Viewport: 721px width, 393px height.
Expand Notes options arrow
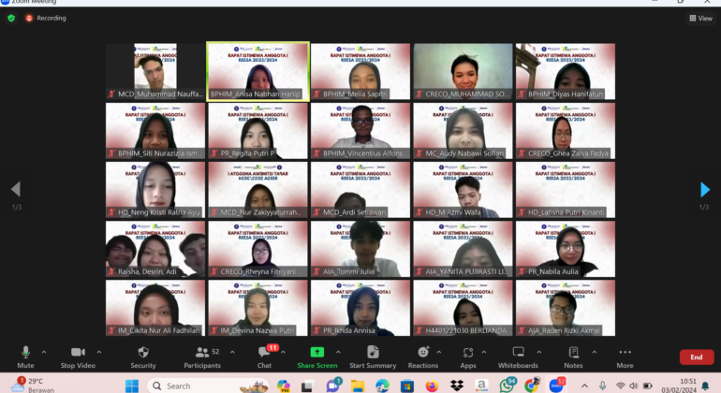click(x=594, y=352)
